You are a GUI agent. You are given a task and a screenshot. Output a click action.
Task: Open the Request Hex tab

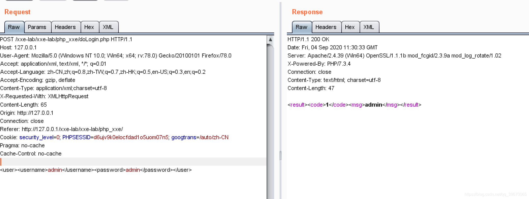click(89, 27)
